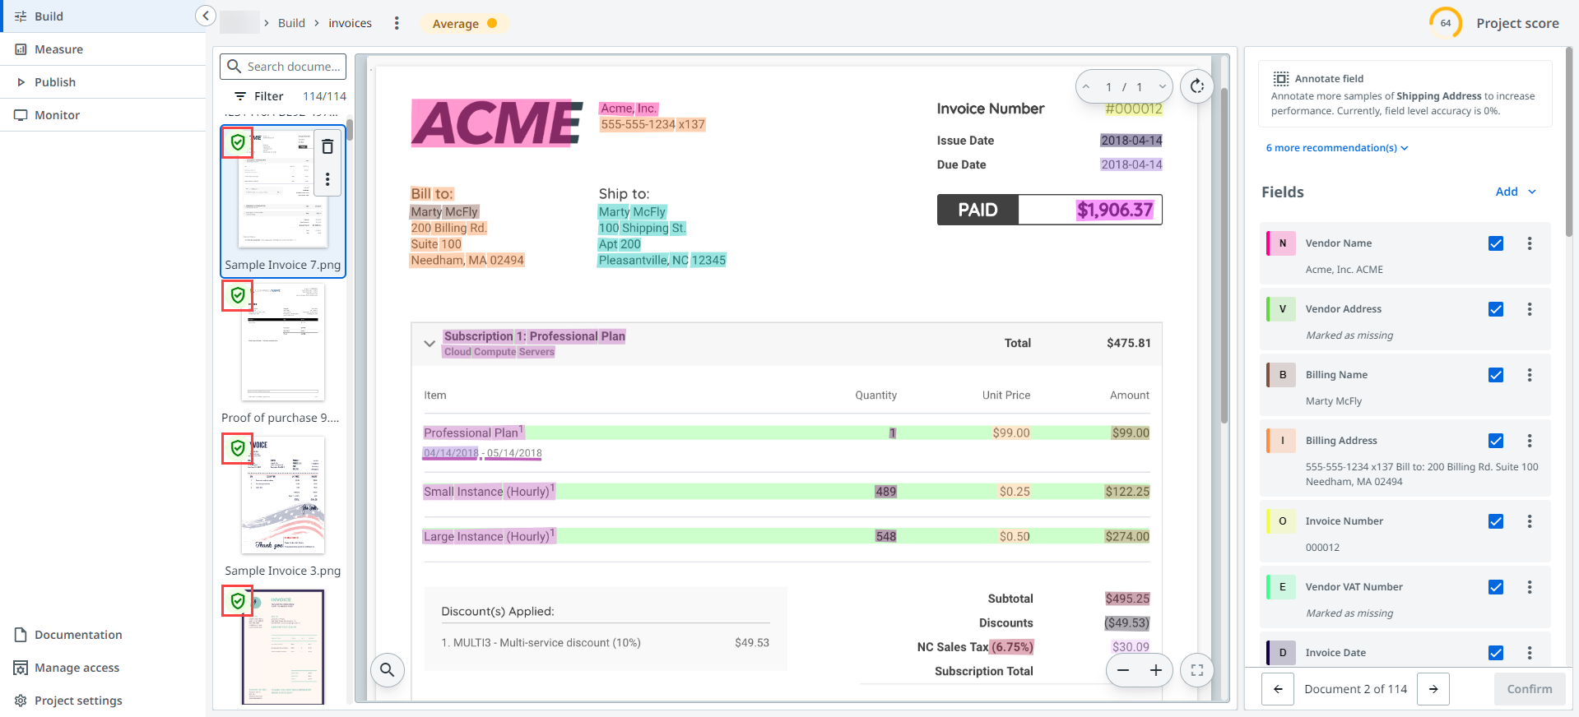Click the highlighted Subtotal value $495.25
This screenshot has height=717, width=1579.
1127,599
